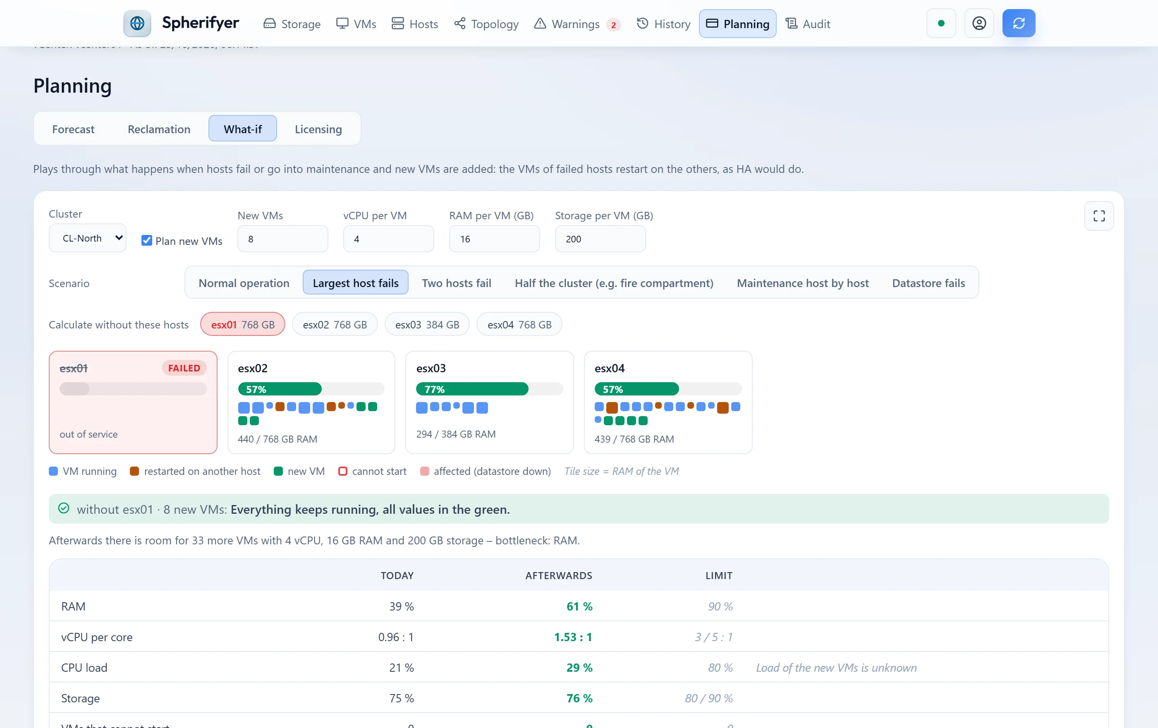Click the Hosts server icon
1158x728 pixels.
[397, 24]
